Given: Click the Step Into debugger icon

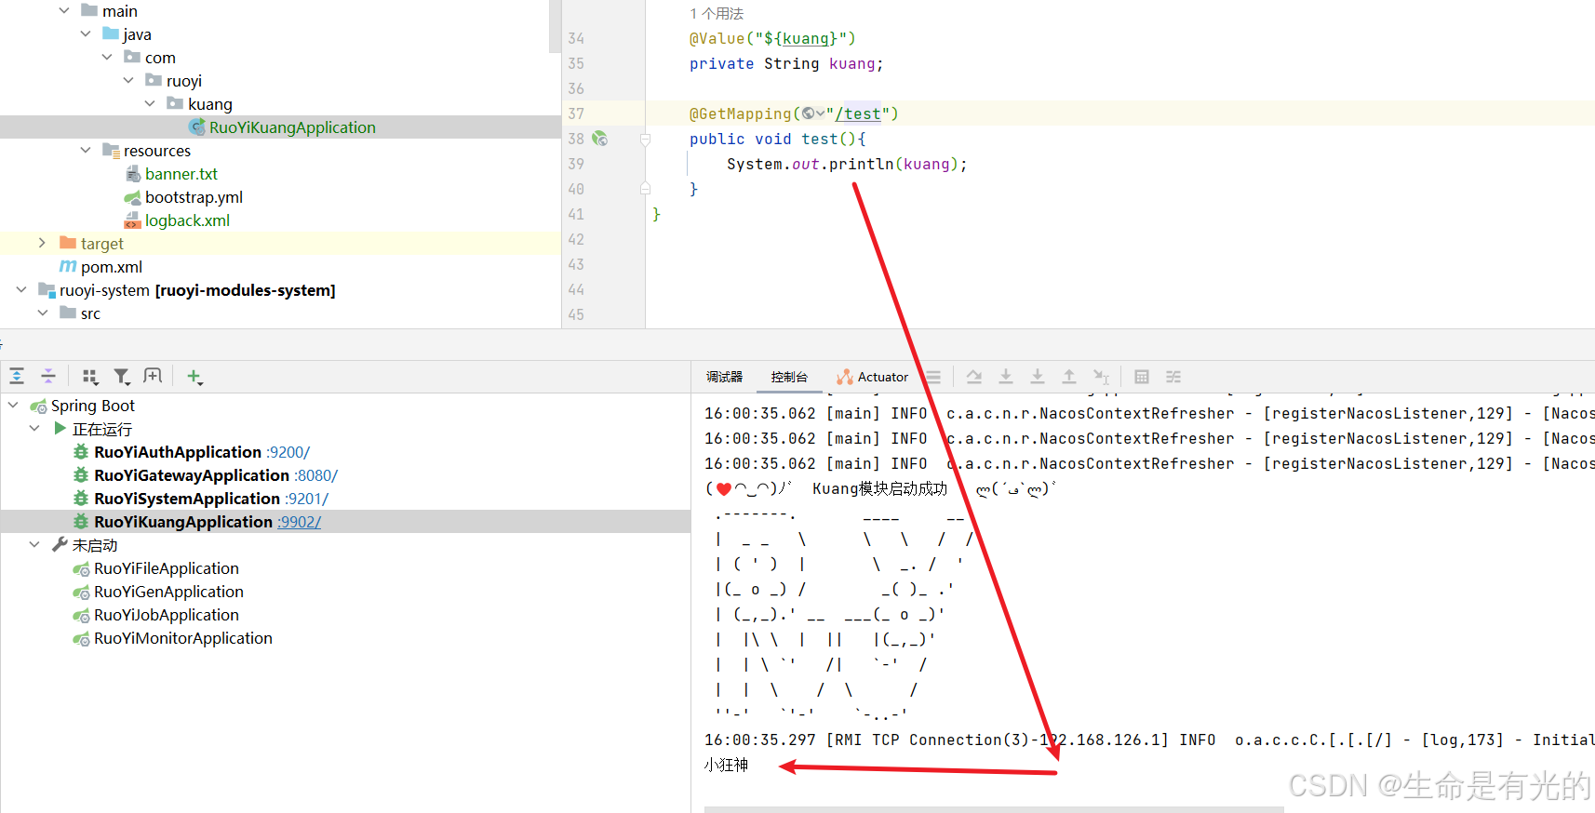Looking at the screenshot, I should click(x=1006, y=377).
